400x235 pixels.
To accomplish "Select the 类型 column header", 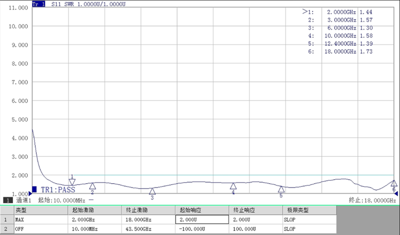I will [42, 210].
